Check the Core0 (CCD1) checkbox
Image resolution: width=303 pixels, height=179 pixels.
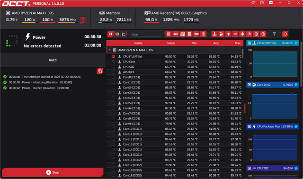pyautogui.click(x=113, y=77)
